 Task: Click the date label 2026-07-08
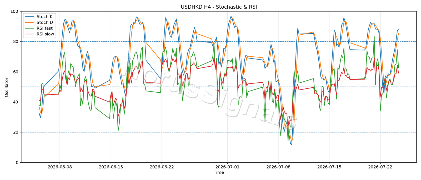(x=278, y=167)
